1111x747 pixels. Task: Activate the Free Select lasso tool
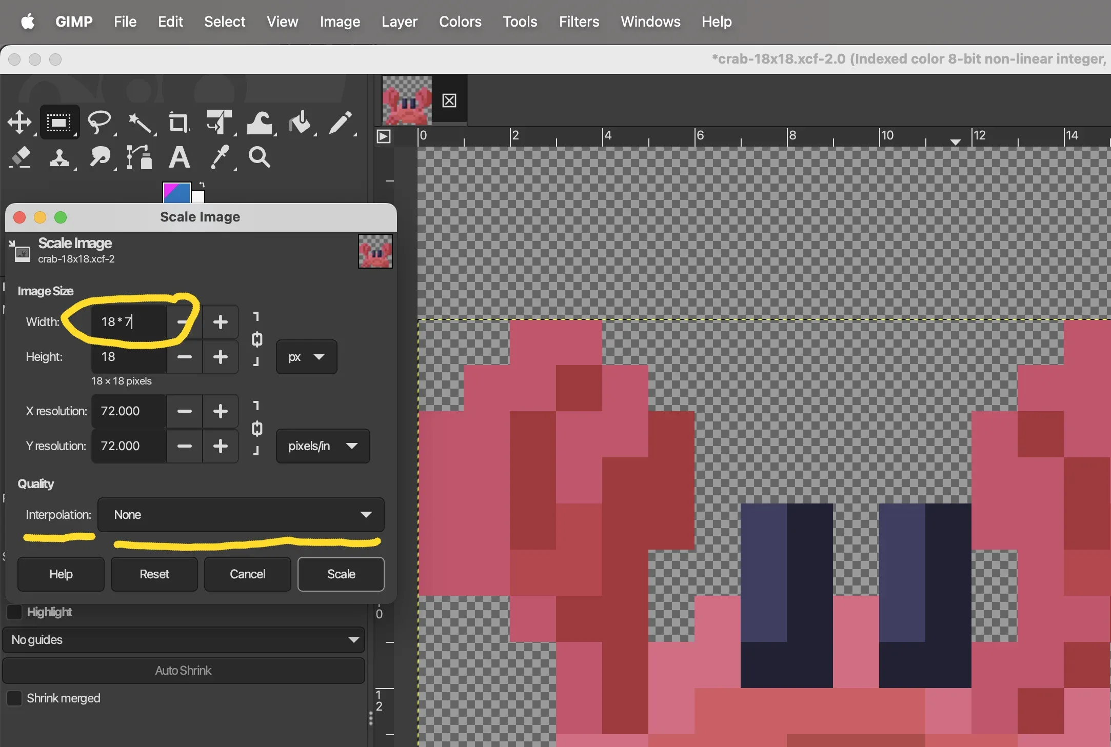tap(101, 122)
